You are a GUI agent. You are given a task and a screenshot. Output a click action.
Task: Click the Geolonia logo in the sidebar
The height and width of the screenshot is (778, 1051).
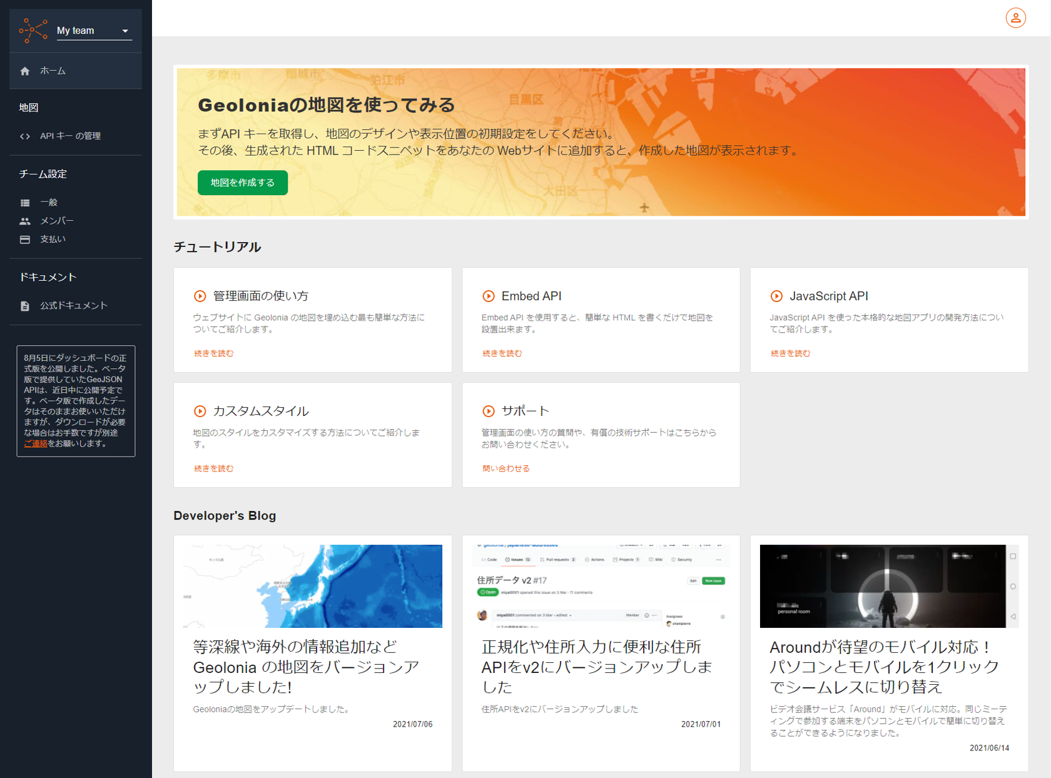click(x=33, y=29)
